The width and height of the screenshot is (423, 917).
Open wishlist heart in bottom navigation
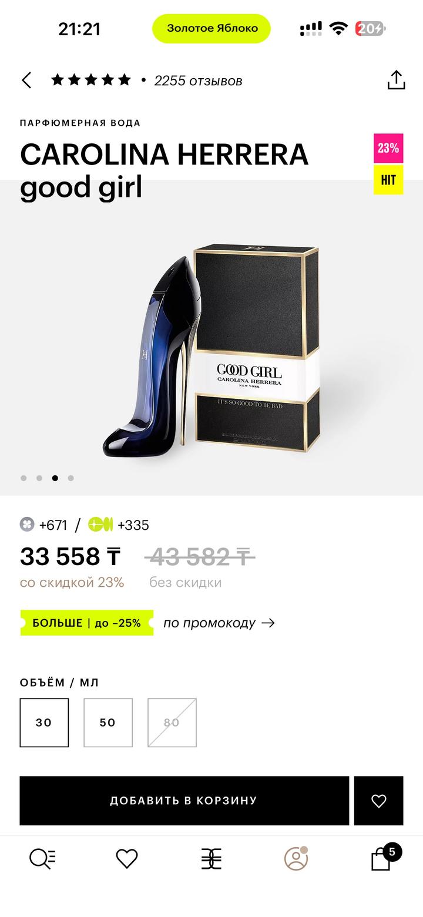click(x=126, y=859)
